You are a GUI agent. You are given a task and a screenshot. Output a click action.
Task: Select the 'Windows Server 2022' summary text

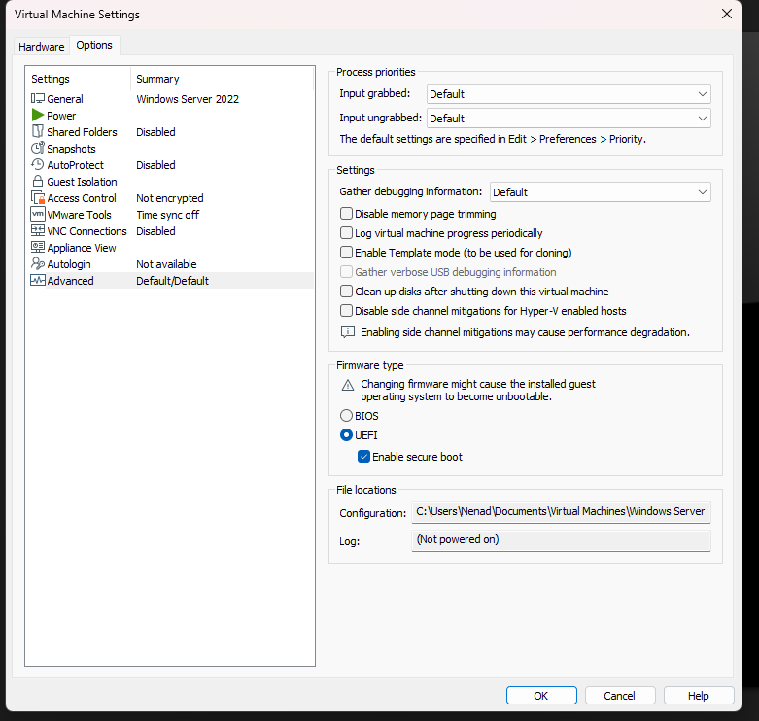tap(188, 99)
